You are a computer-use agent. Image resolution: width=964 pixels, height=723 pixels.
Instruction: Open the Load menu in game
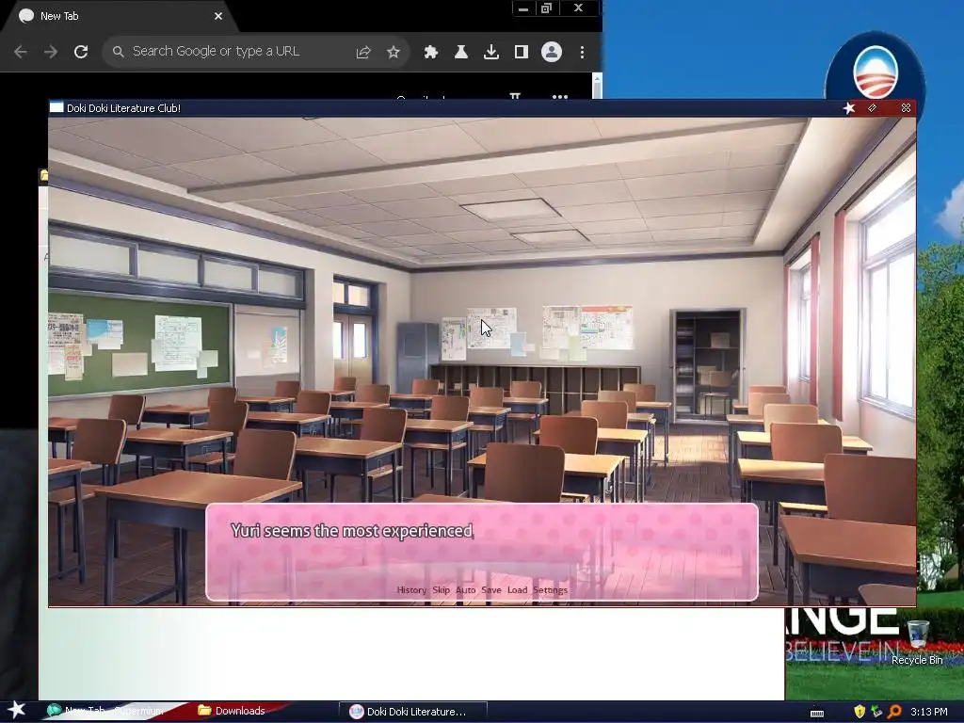point(517,590)
